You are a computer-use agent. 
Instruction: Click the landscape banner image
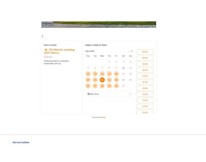[x=99, y=25]
